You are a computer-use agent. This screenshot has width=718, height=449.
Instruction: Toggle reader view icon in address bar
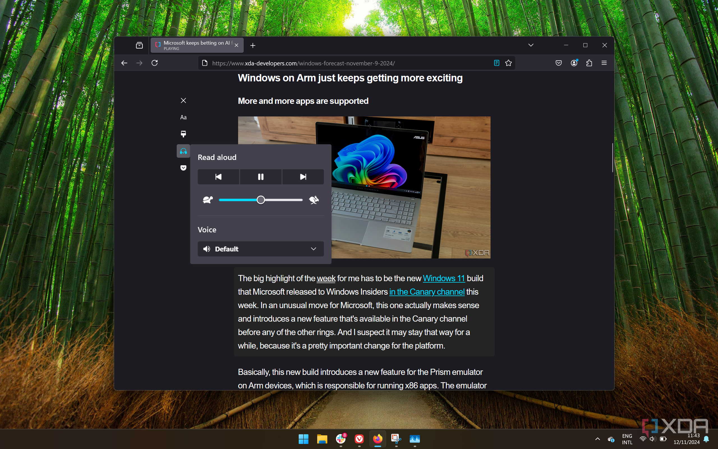click(x=496, y=63)
